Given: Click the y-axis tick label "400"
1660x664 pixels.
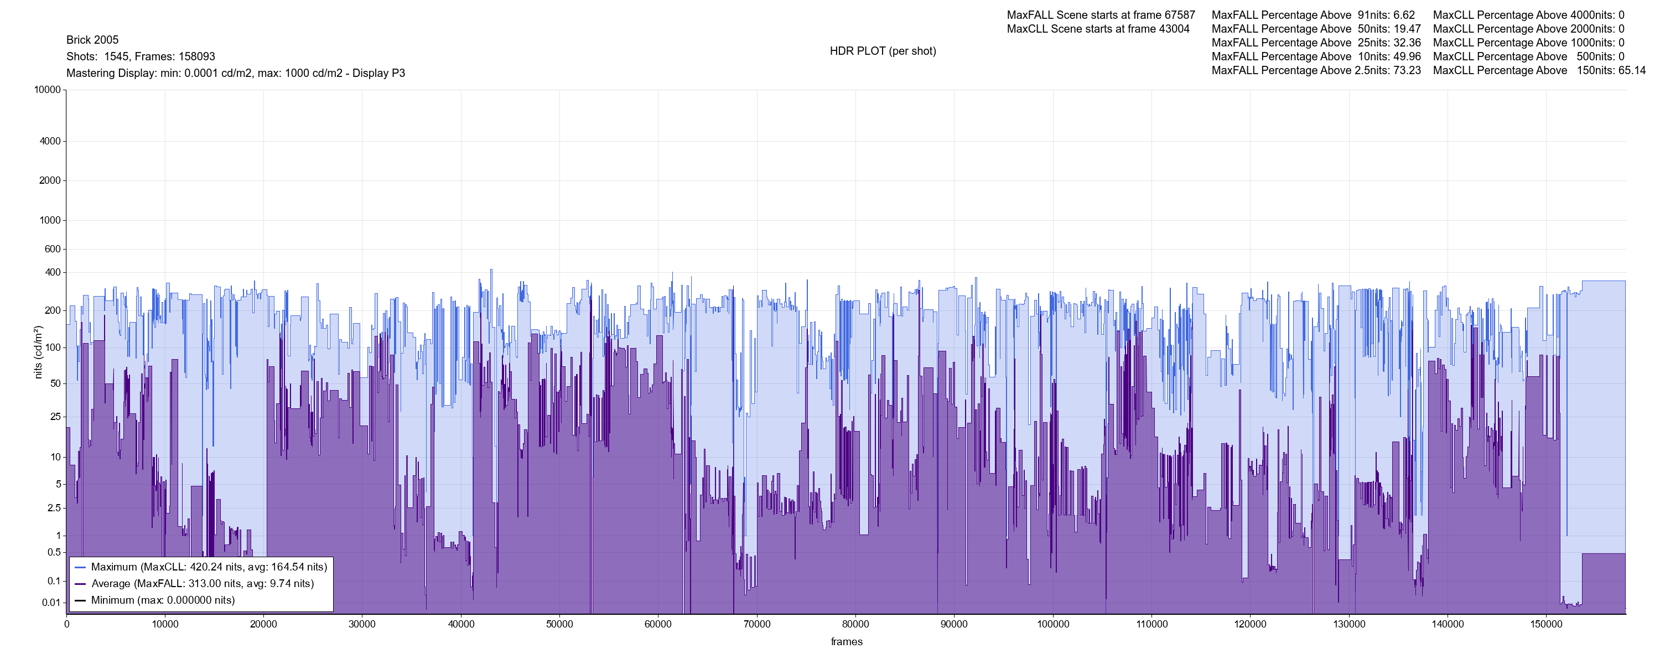Looking at the screenshot, I should 53,273.
